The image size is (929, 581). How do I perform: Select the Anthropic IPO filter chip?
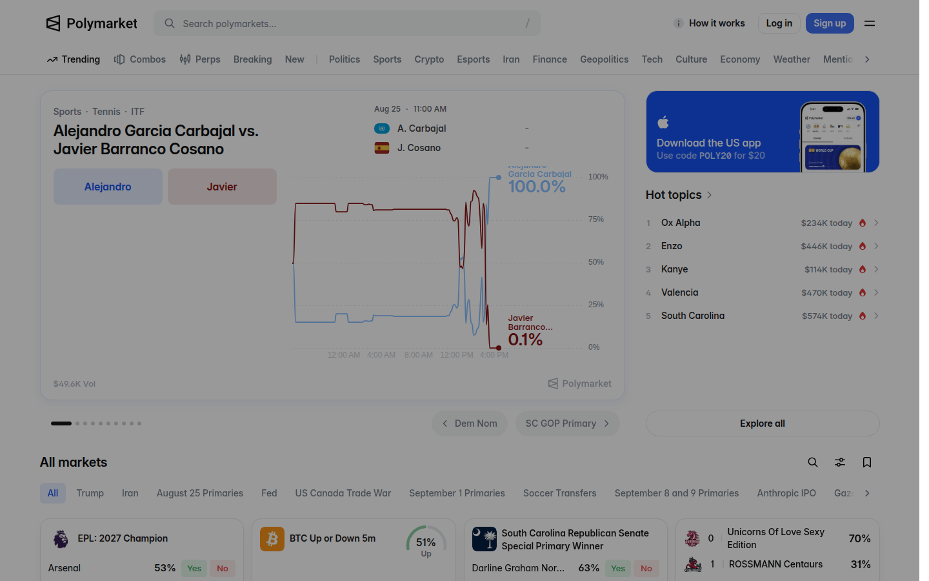786,493
